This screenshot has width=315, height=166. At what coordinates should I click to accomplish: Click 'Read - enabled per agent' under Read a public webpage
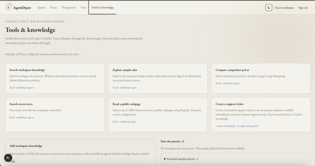(x=125, y=122)
